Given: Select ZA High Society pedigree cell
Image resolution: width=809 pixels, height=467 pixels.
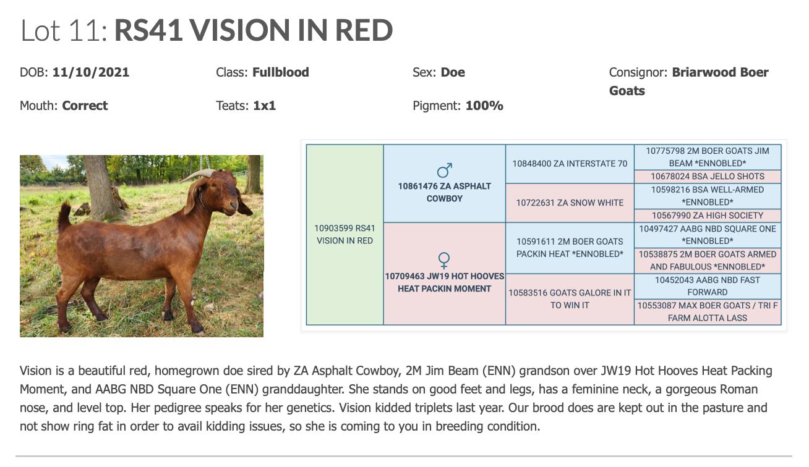Looking at the screenshot, I should pos(708,216).
